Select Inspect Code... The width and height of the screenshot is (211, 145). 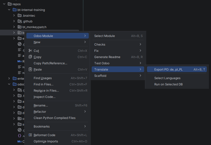pos(58,97)
